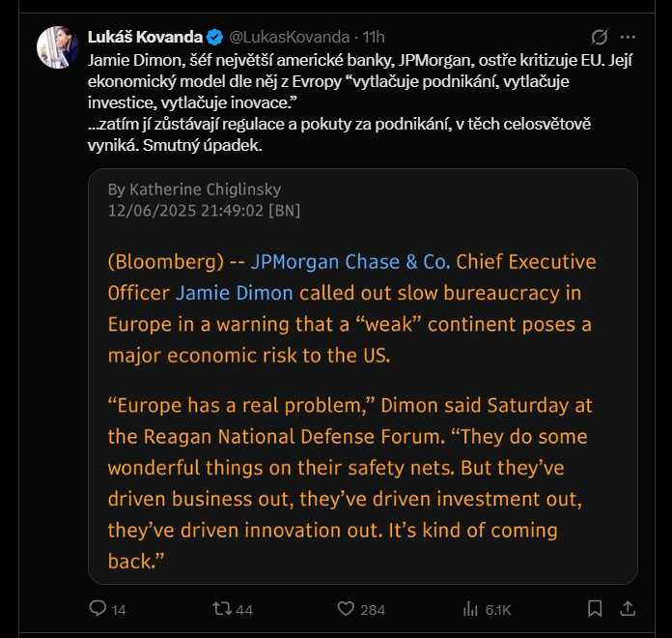The image size is (672, 638).
Task: Click the display name Lukáš Kovanda
Action: pos(145,38)
